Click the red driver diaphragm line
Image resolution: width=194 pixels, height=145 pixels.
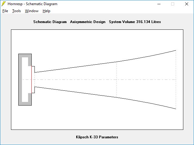click(31, 80)
